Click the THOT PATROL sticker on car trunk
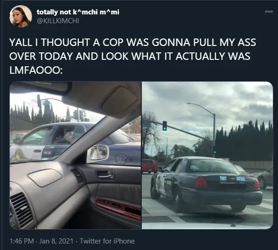The image size is (278, 250). (x=232, y=179)
